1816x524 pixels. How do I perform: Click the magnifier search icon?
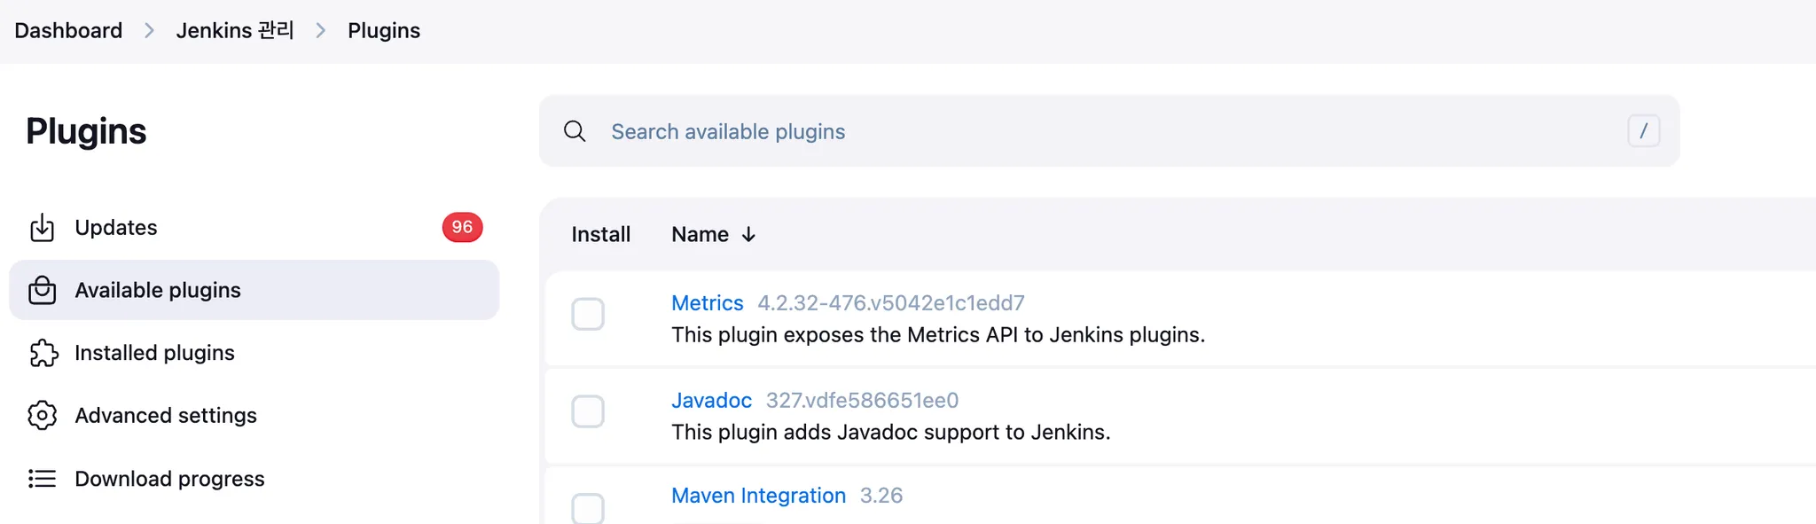point(575,131)
